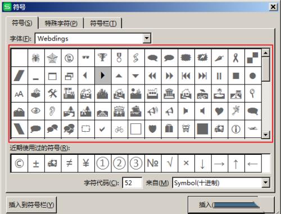Pick the heart symbol

(219, 111)
